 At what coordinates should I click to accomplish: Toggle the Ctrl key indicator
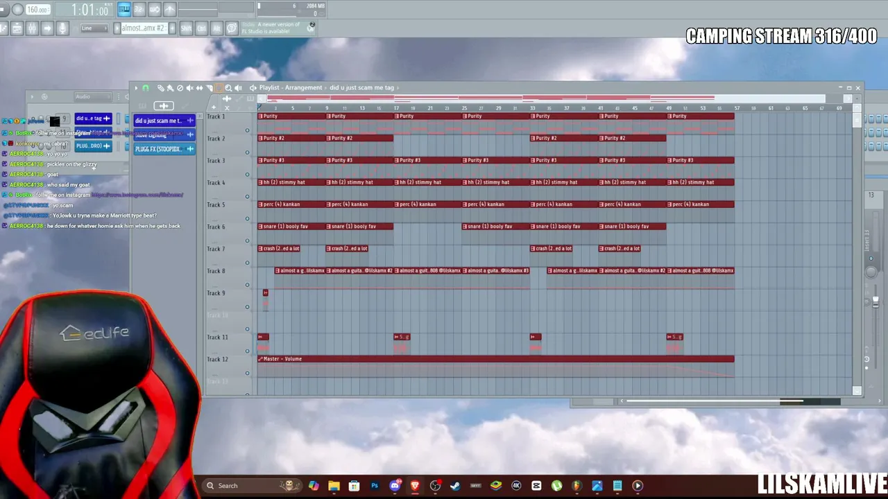201,28
